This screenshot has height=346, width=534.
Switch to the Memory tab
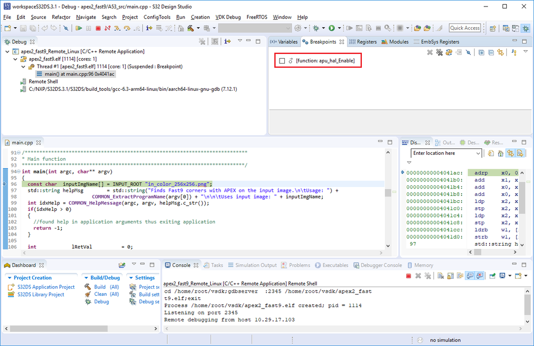[420, 265]
